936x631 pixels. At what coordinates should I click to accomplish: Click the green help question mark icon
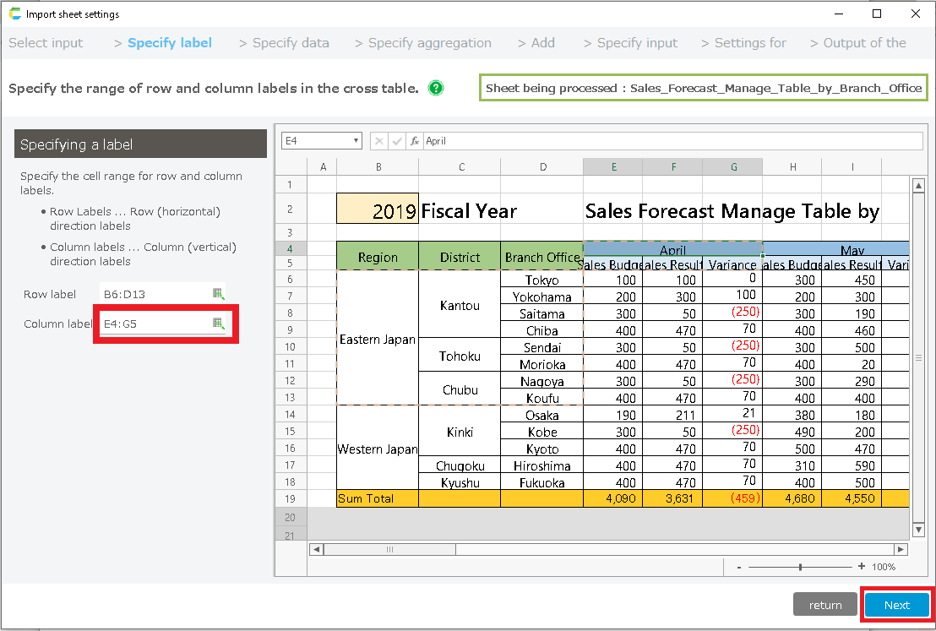click(436, 88)
